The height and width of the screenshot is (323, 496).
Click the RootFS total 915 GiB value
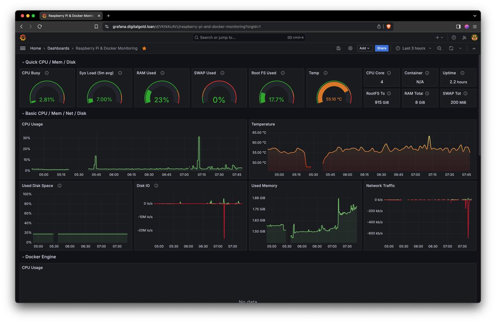coord(382,102)
